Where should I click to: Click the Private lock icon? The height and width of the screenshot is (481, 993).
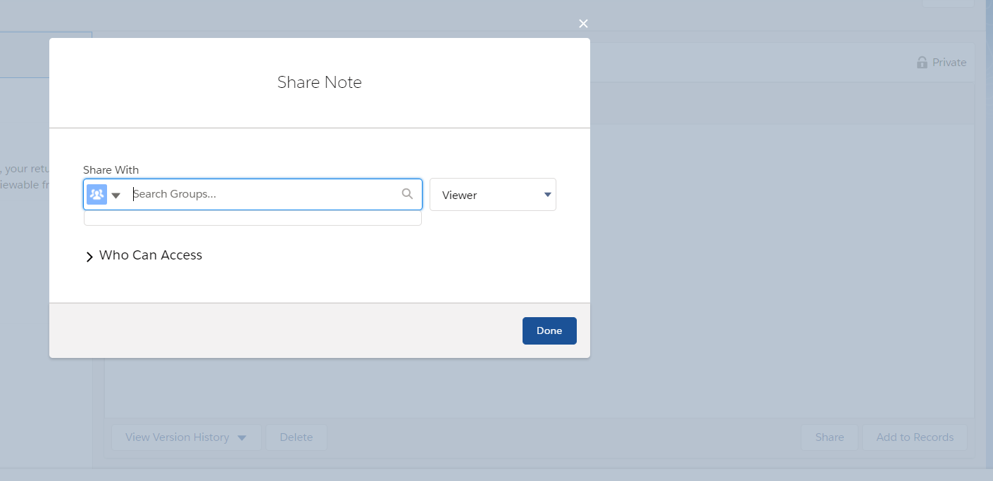click(x=922, y=63)
